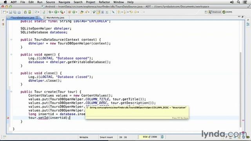Maximize the editor area

click(242, 16)
